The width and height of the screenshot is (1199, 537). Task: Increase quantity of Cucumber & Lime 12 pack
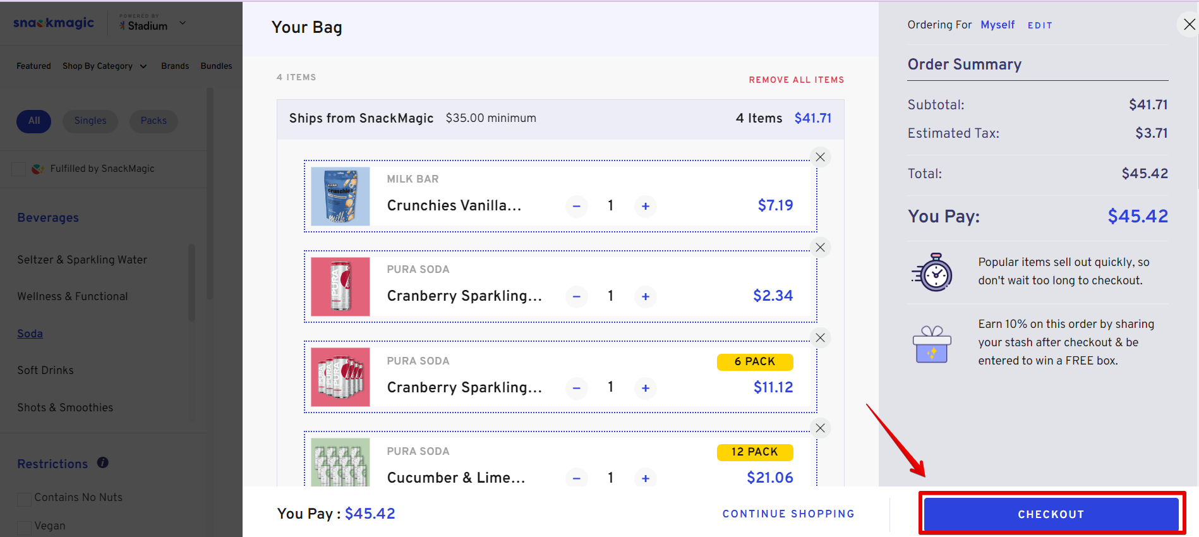click(x=646, y=478)
